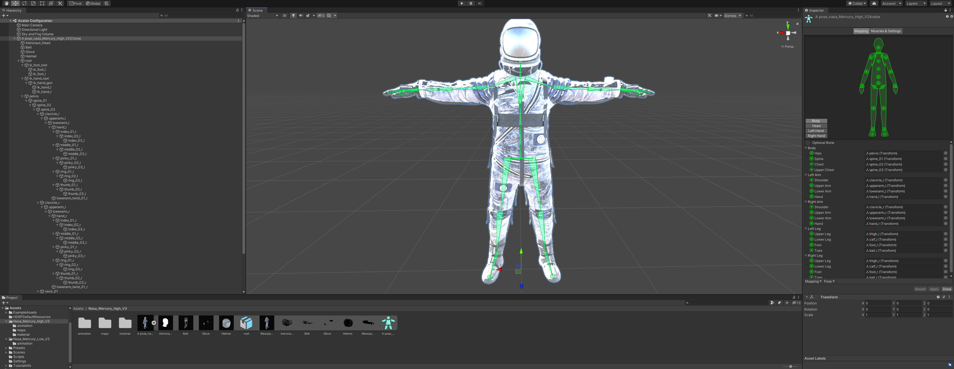Select the Scale tool in the top toolbar

pyautogui.click(x=33, y=3)
